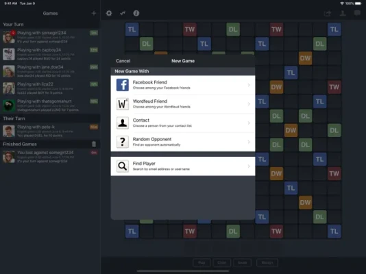
Task: Expand chevron on Facebook Friend row
Action: pos(249,85)
